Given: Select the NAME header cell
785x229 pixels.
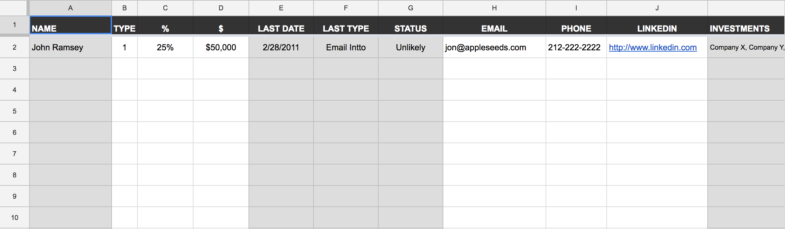Looking at the screenshot, I should (x=71, y=25).
